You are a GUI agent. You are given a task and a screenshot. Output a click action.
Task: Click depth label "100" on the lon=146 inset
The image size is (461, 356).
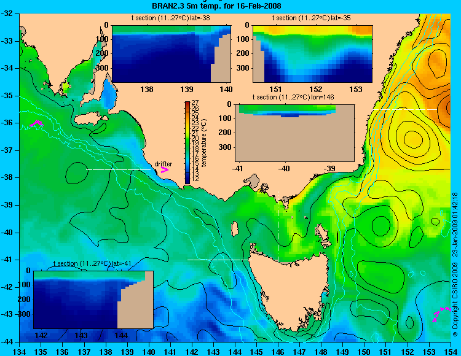pos(226,118)
